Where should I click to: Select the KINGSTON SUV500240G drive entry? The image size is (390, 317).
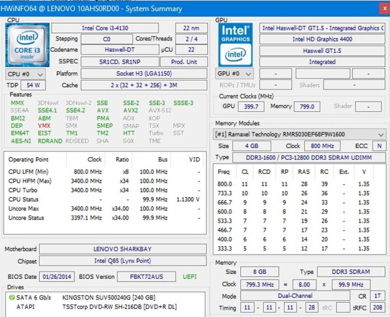point(108,297)
